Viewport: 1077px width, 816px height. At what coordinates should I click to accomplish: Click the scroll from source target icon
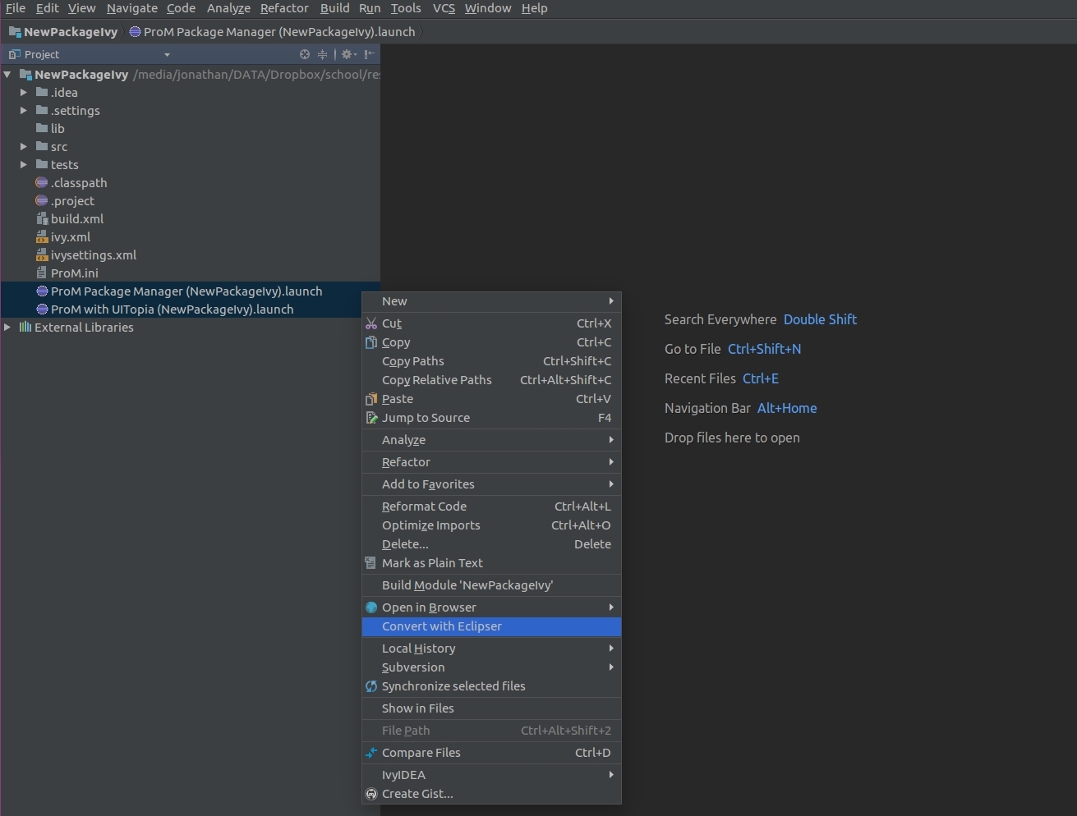(x=305, y=54)
